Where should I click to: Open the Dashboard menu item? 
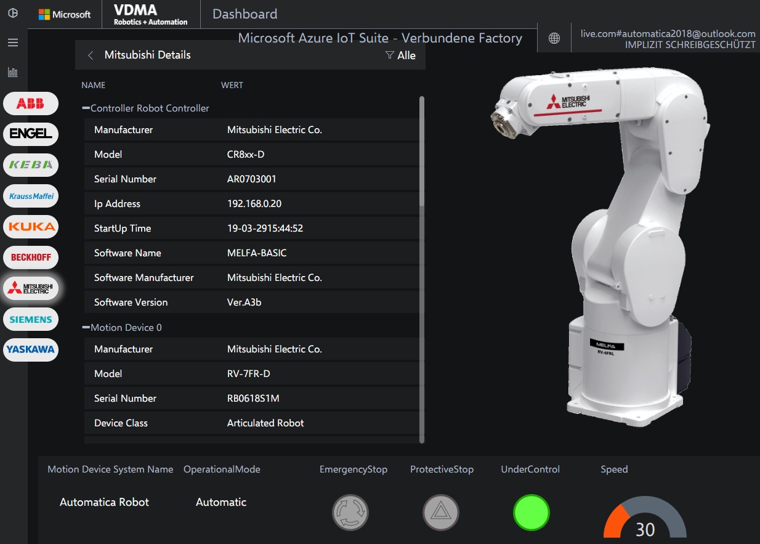(x=243, y=14)
